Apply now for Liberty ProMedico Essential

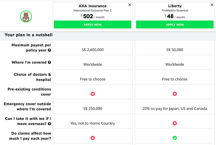pyautogui.click(x=175, y=25)
